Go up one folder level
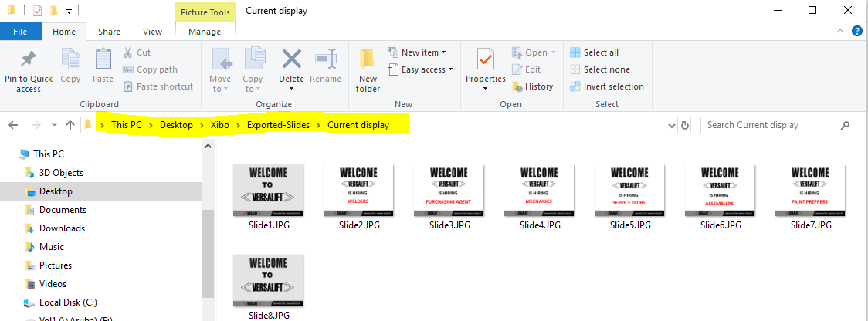This screenshot has height=321, width=868. click(70, 125)
